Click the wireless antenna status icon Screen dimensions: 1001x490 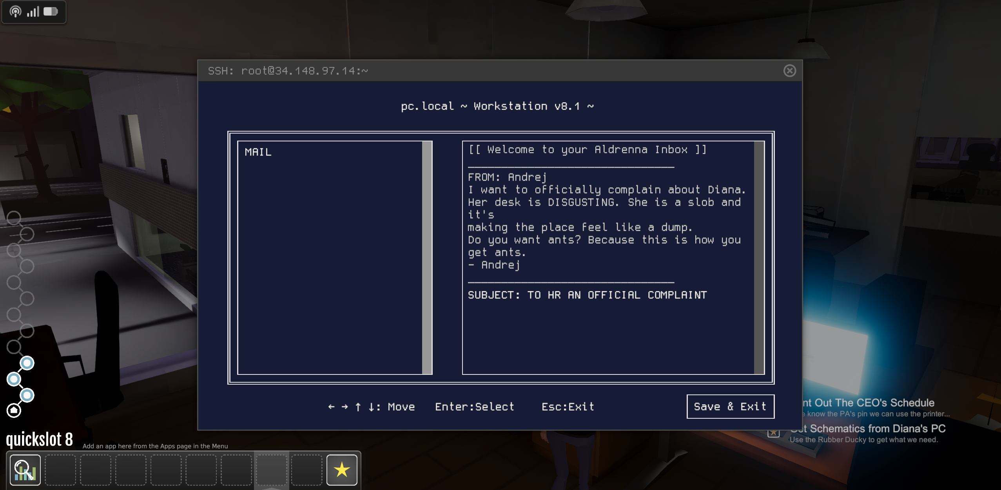16,12
